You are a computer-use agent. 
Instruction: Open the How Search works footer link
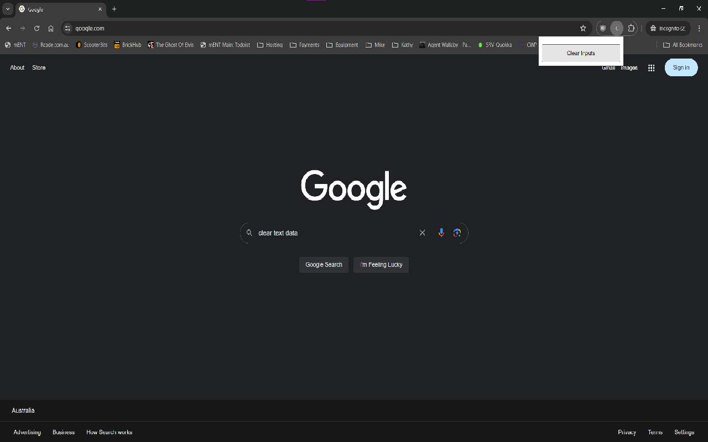pos(109,432)
